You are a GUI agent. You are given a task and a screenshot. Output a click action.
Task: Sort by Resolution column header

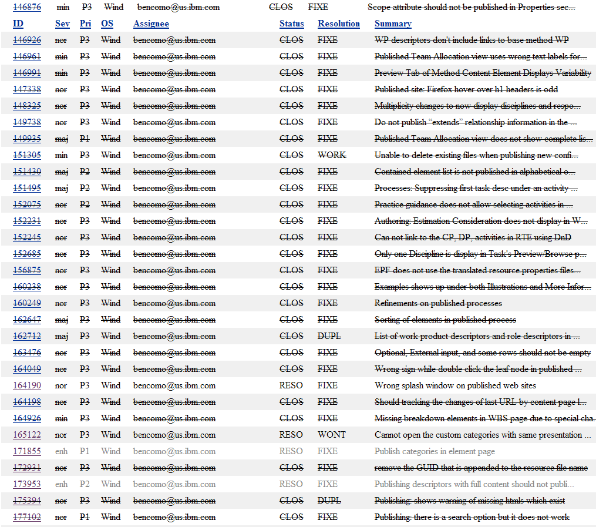click(x=339, y=24)
